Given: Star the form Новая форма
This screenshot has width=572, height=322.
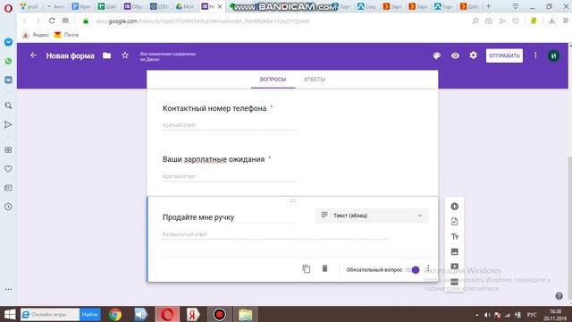Looking at the screenshot, I should pyautogui.click(x=125, y=55).
